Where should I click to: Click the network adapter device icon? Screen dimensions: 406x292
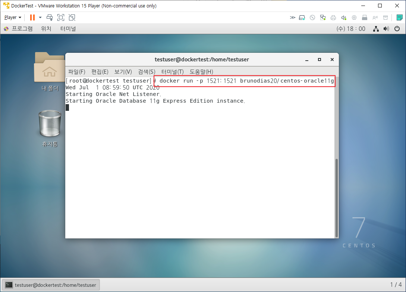click(323, 17)
